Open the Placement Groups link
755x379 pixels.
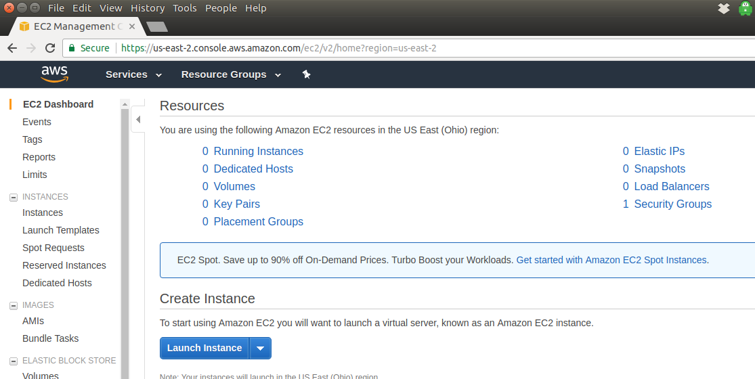coord(258,222)
